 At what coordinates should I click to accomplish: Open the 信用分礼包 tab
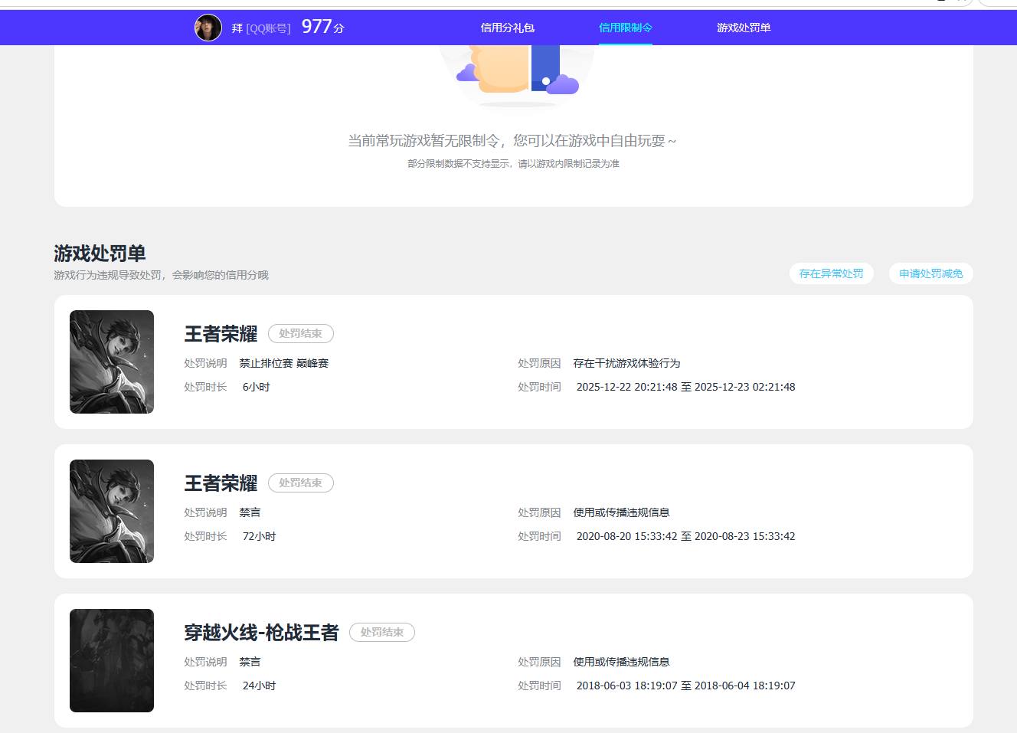[507, 28]
